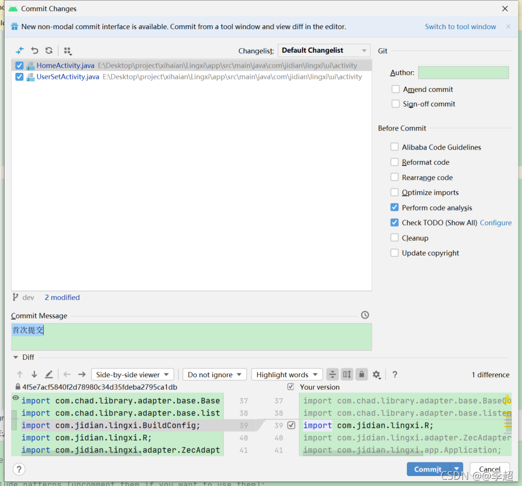Image resolution: width=522 pixels, height=486 pixels.
Task: Enable Amend commit checkbox
Action: 395,89
